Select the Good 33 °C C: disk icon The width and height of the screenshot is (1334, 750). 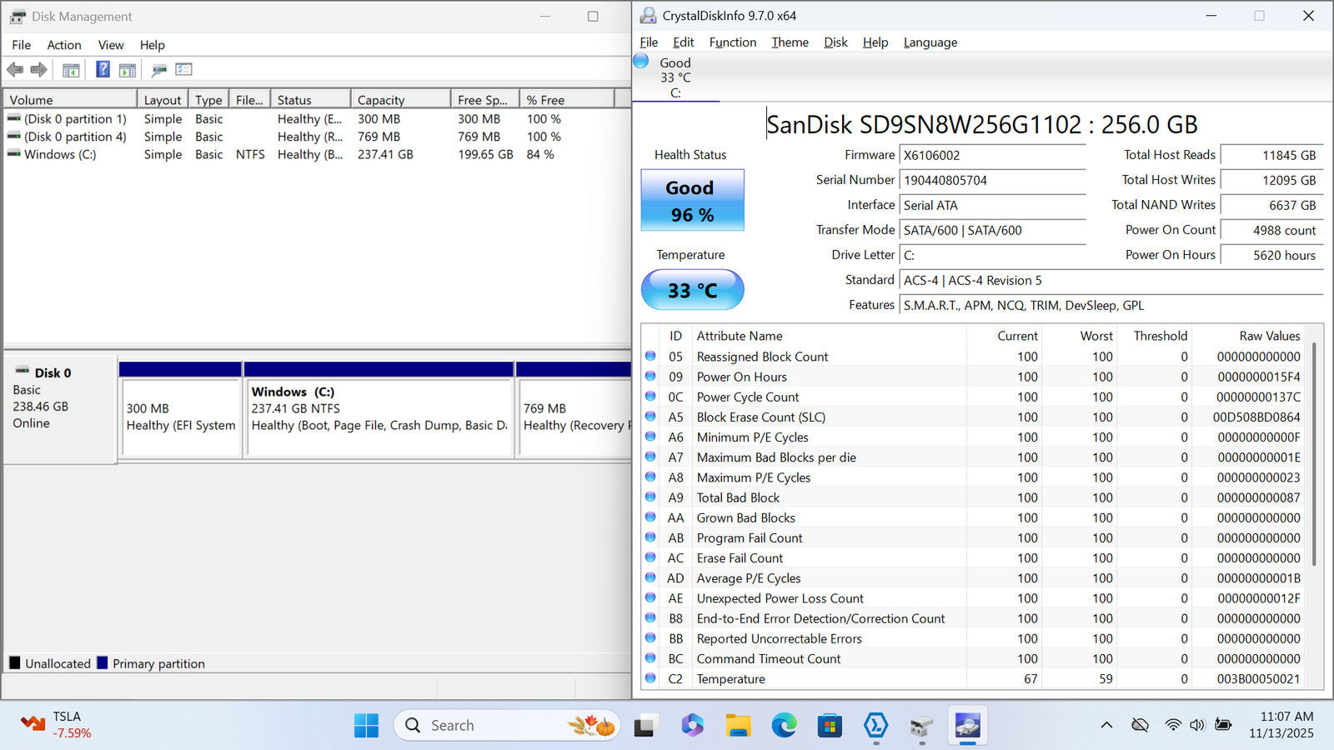(641, 62)
